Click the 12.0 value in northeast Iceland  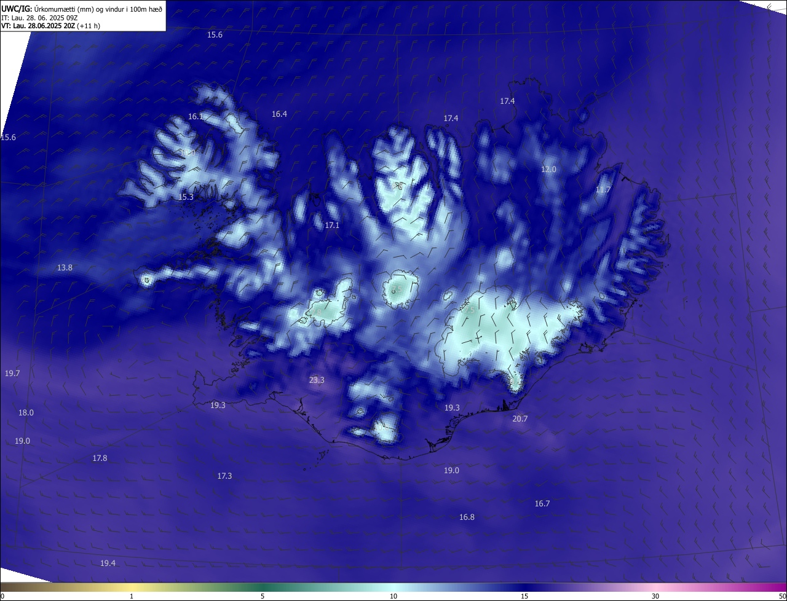[x=548, y=169]
